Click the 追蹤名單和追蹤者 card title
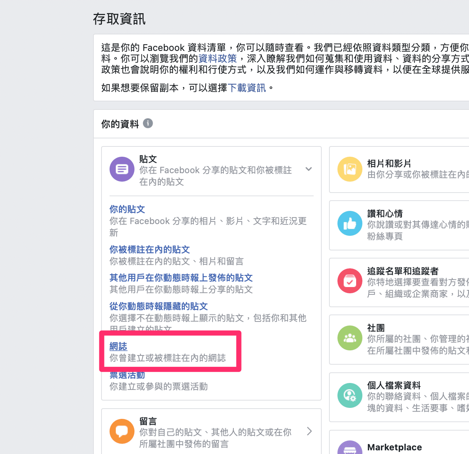This screenshot has height=454, width=469. point(403,271)
